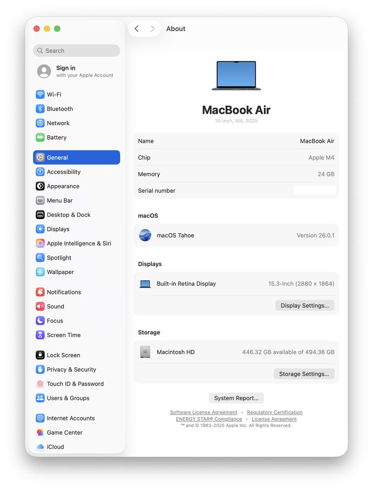Open System Report
373x490 pixels.
click(236, 398)
